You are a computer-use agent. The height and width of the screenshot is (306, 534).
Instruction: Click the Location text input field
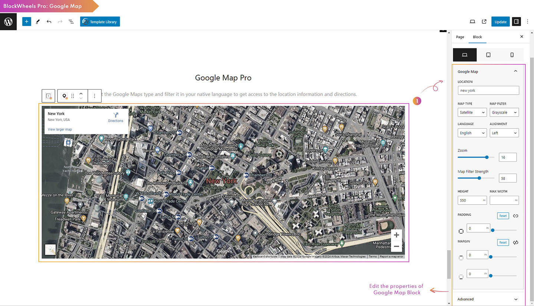(488, 90)
